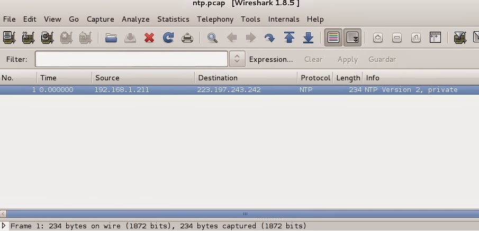
Task: Toggle auto scroll in live capture
Action: point(352,38)
